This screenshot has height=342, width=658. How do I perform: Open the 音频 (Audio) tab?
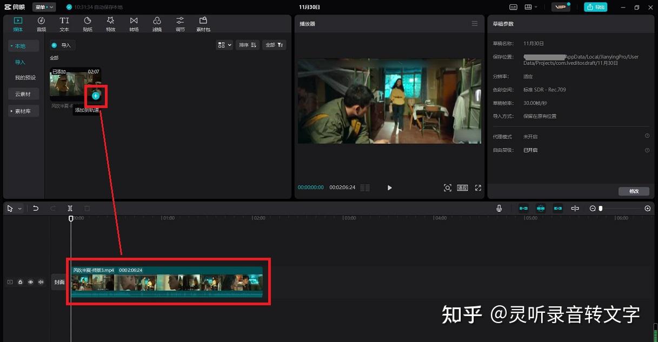[x=41, y=24]
